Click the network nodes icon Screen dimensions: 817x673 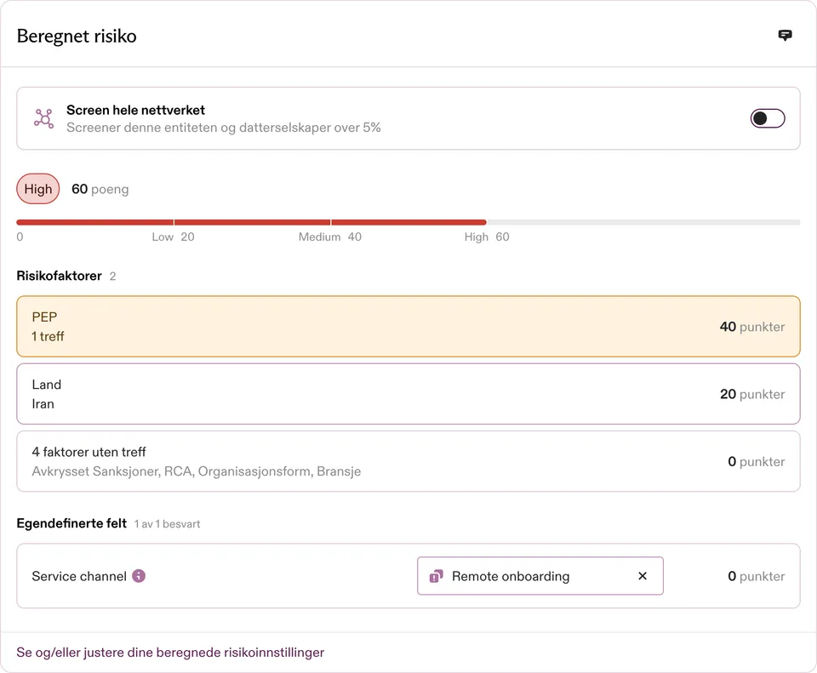(43, 119)
